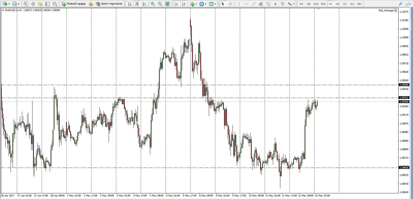Screen dimensions: 413x199
Task: Click the Templates icon
Action: (211, 4)
